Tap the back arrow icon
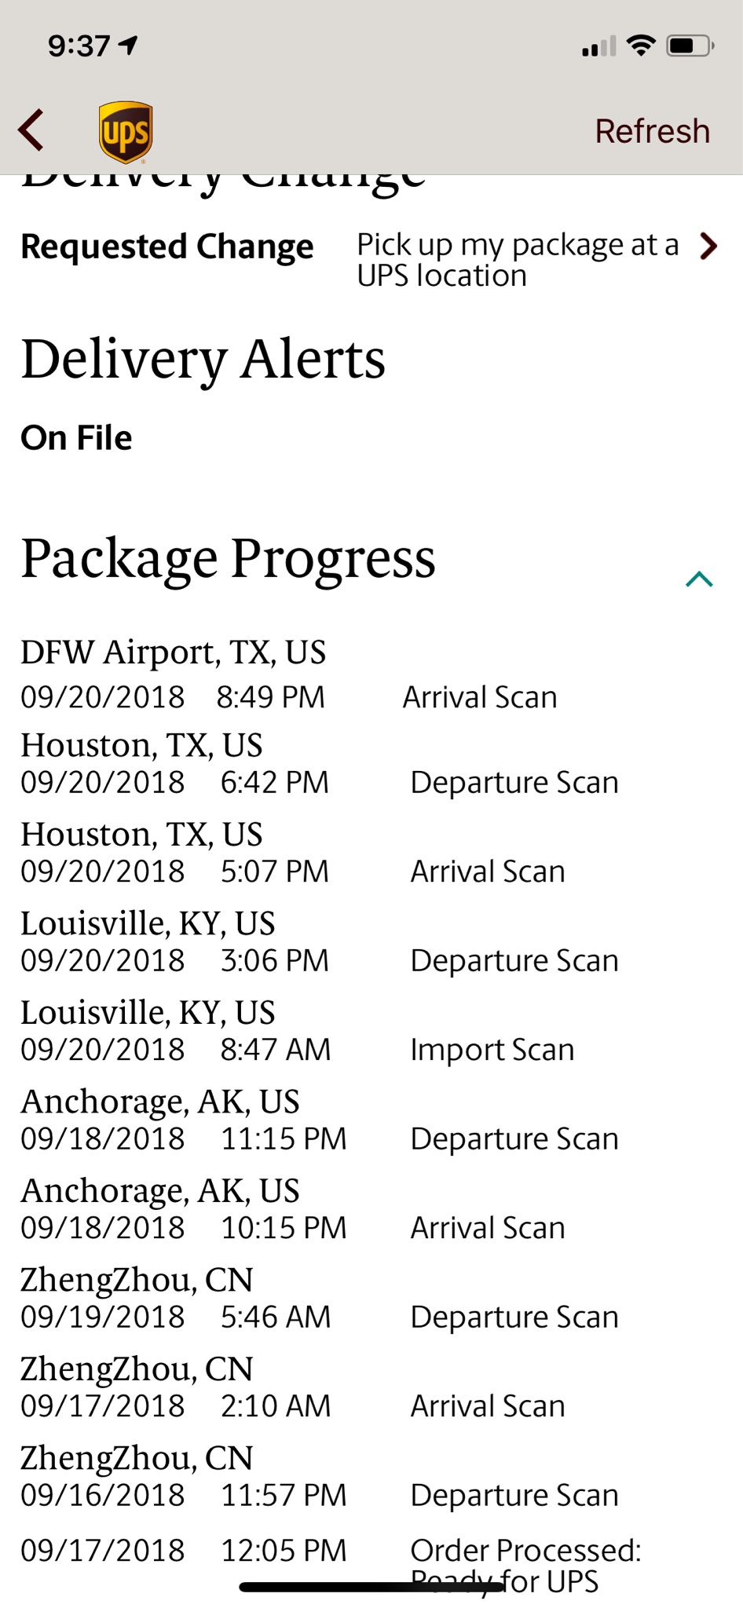Screen dimensions: 743x1608 [31, 130]
